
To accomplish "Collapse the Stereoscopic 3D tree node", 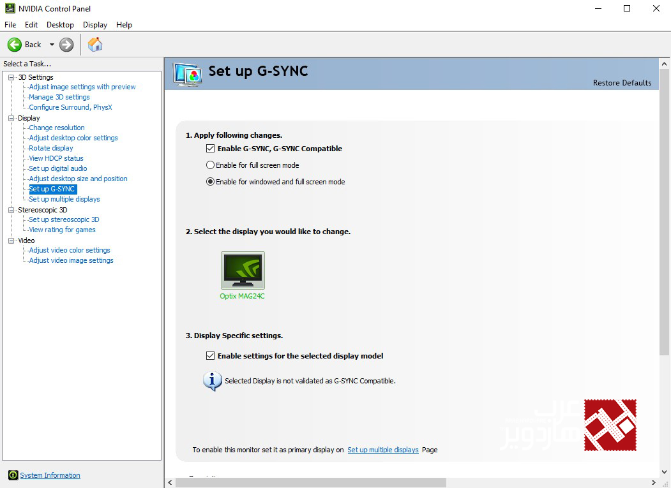I will 11,210.
